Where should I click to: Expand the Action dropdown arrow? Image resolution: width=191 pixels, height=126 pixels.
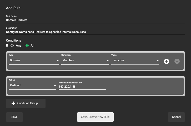pos(55,86)
